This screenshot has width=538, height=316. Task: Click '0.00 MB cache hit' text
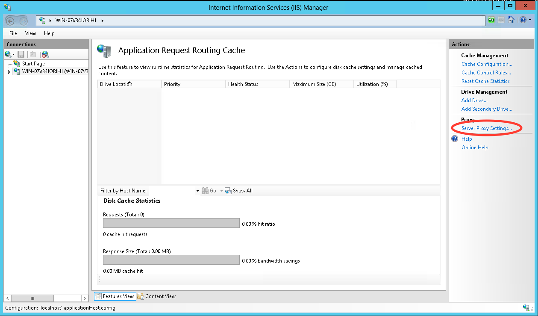[123, 271]
